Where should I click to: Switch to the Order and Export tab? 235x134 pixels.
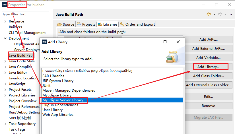click(x=137, y=24)
